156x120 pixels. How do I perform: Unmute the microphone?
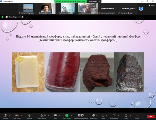coord(5,116)
